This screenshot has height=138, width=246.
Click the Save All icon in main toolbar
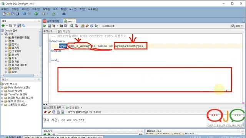(17, 14)
